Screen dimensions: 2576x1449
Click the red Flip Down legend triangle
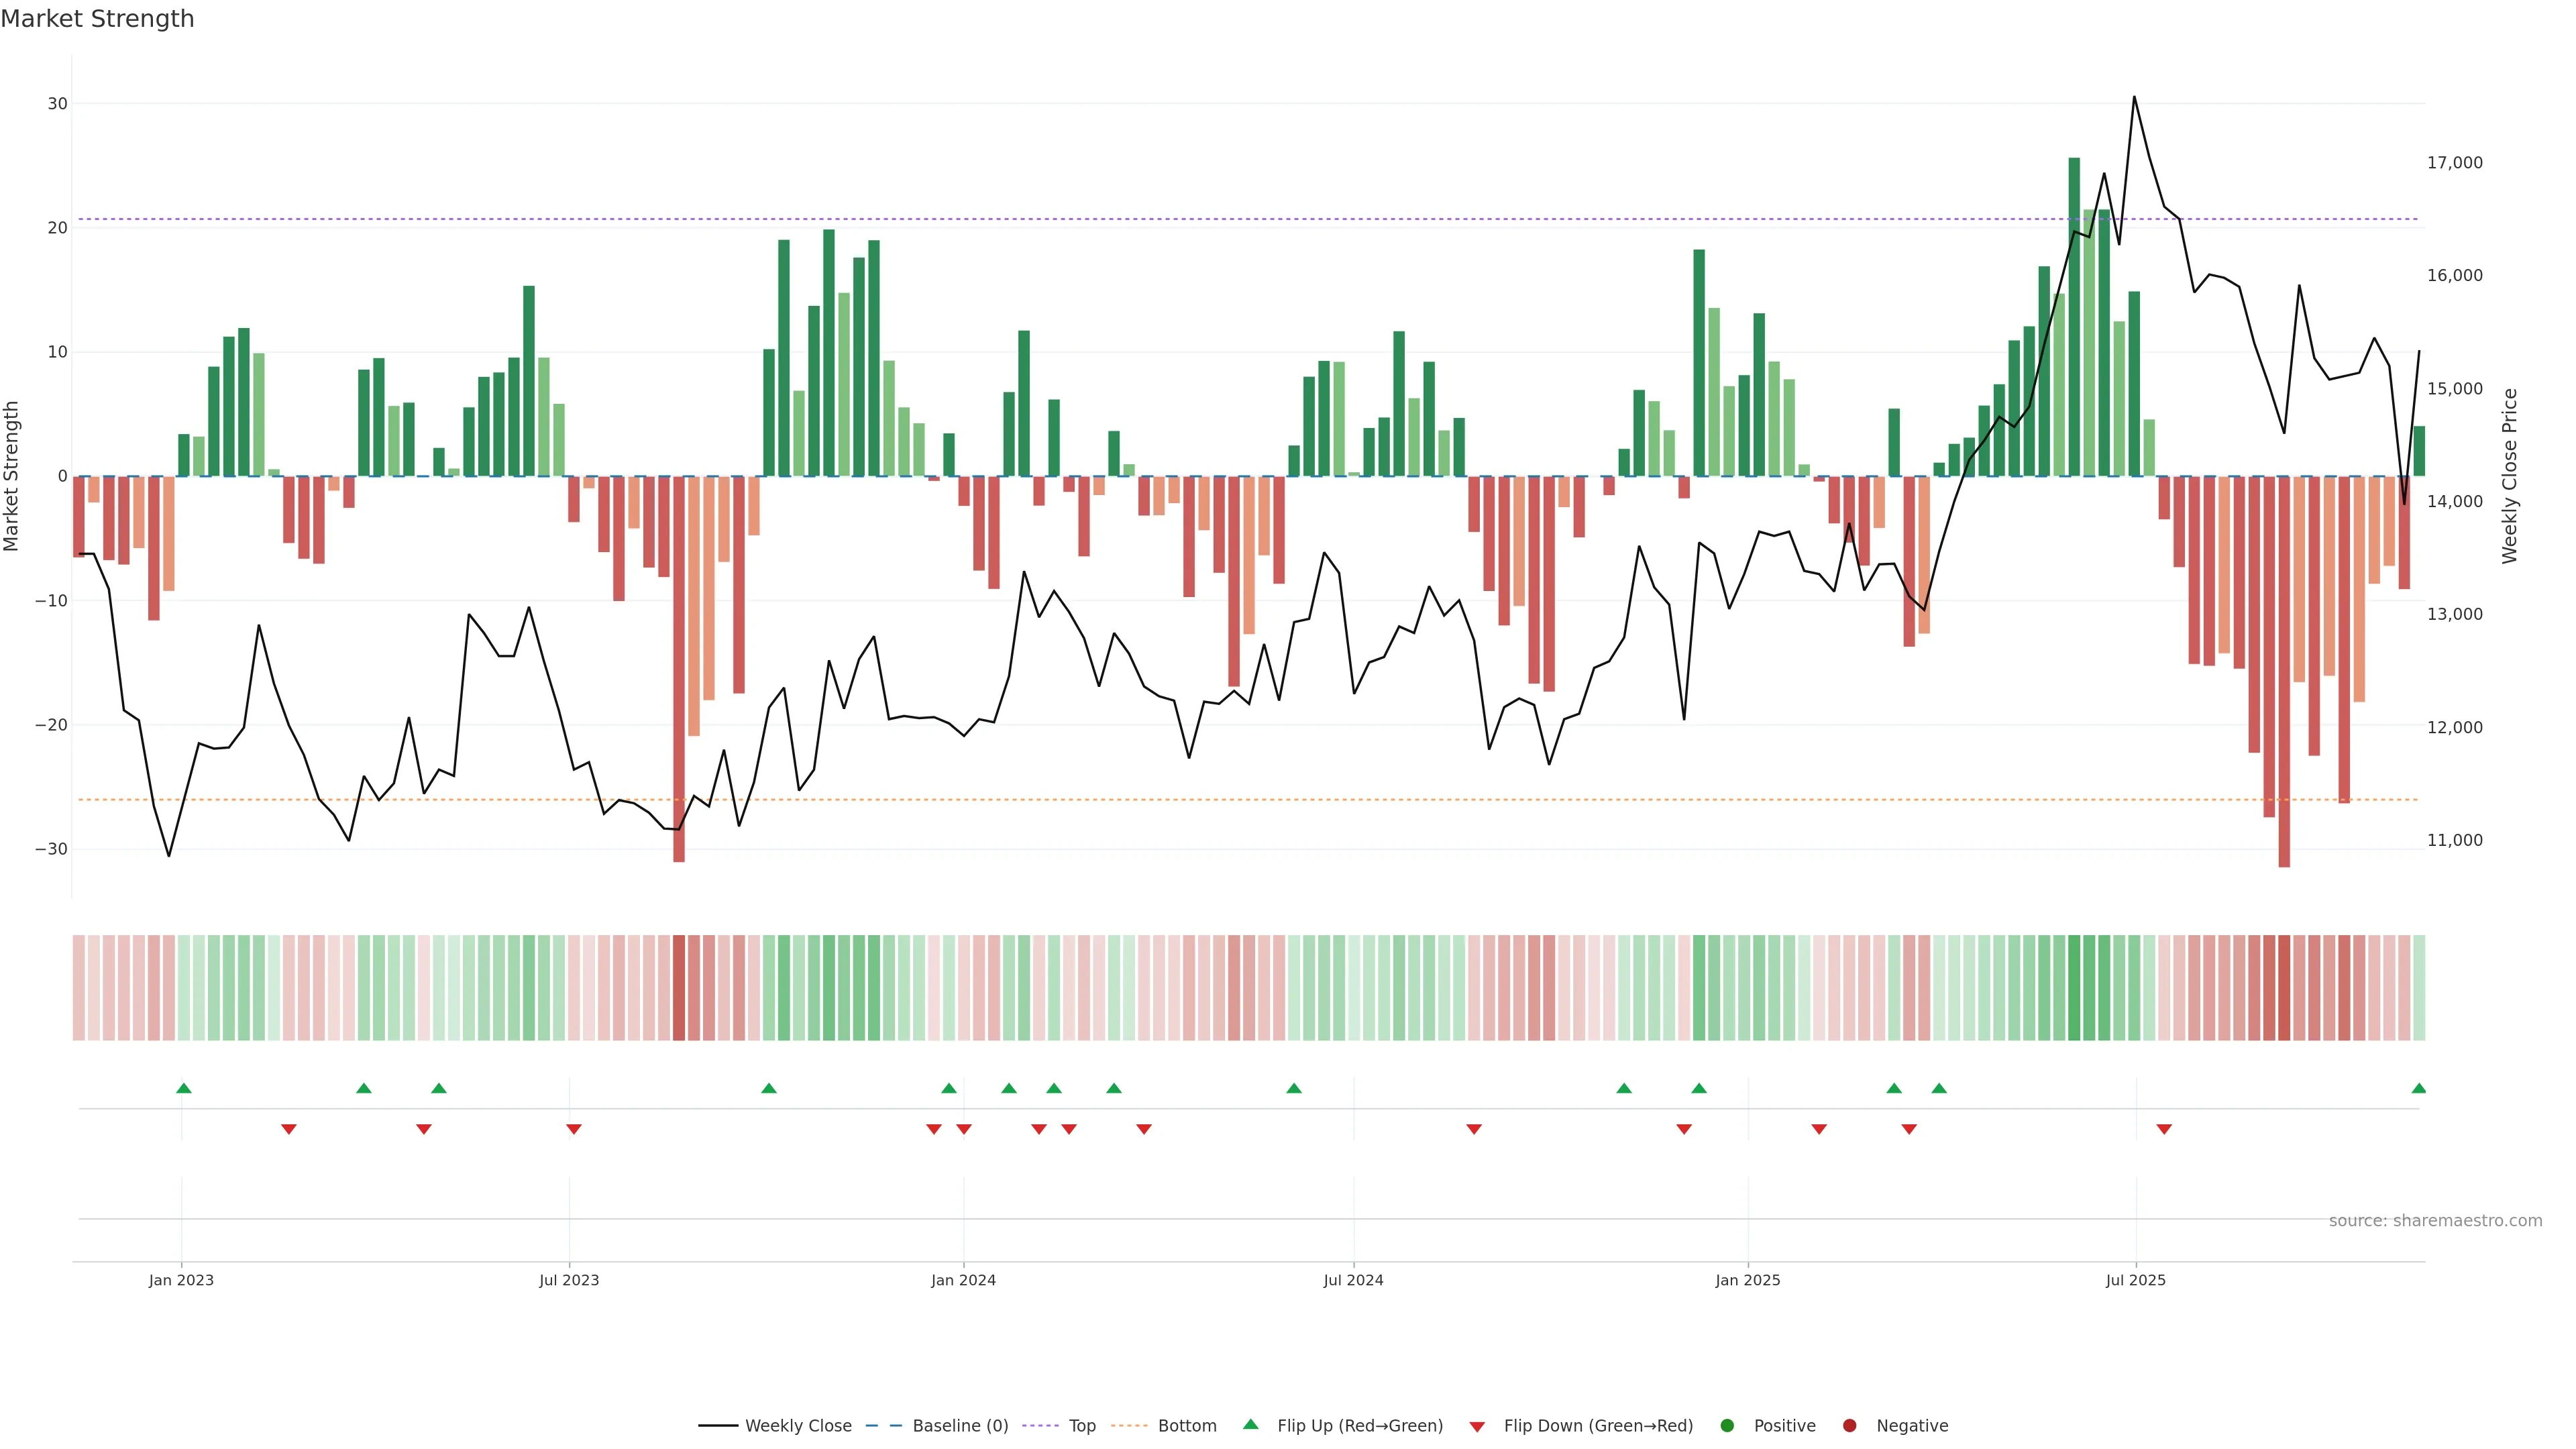coord(1477,1427)
